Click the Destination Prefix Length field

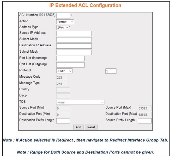tap(63, 121)
